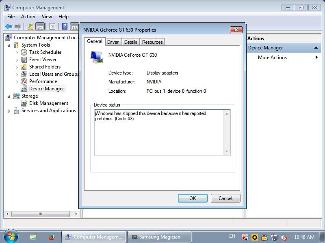Click the Up one level folder icon
Image resolution: width=325 pixels, height=243 pixels.
[30, 26]
